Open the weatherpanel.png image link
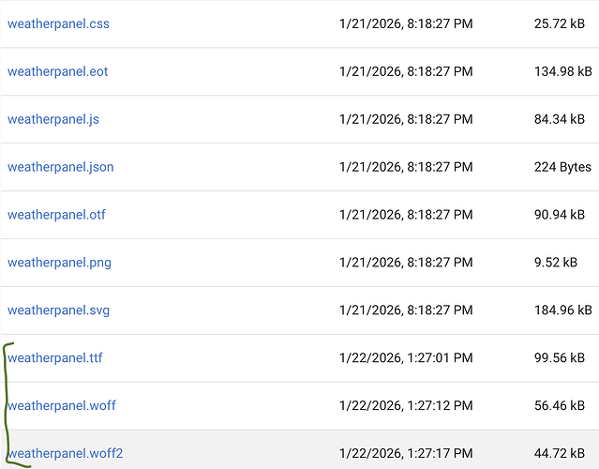 (x=59, y=263)
